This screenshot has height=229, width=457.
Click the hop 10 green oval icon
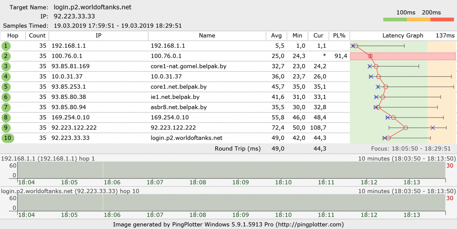coord(8,138)
